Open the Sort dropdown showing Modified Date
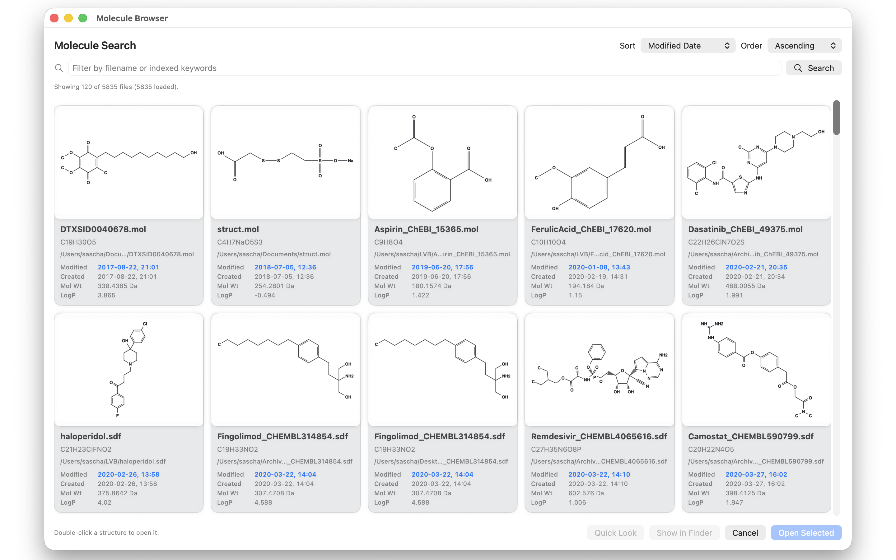The width and height of the screenshot is (896, 560). [x=688, y=45]
